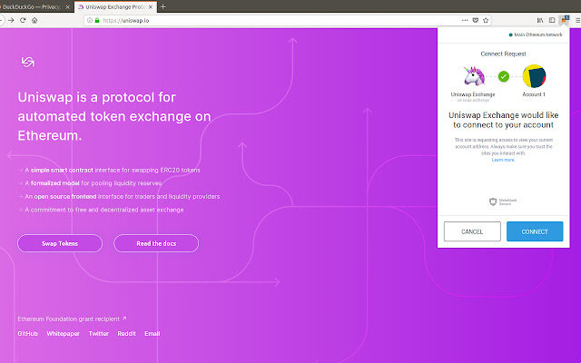The width and height of the screenshot is (581, 363).
Task: Click the 'Account 1' label
Action: coord(534,94)
